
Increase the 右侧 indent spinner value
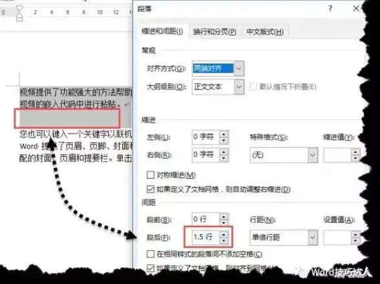tap(224, 152)
